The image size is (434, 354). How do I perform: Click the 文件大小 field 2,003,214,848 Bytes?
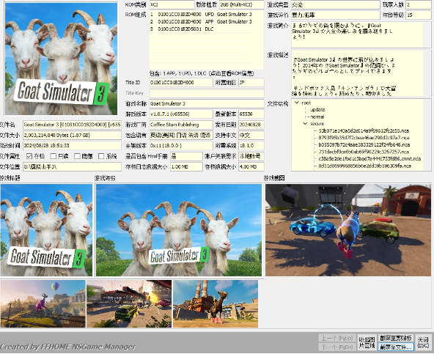pos(72,135)
